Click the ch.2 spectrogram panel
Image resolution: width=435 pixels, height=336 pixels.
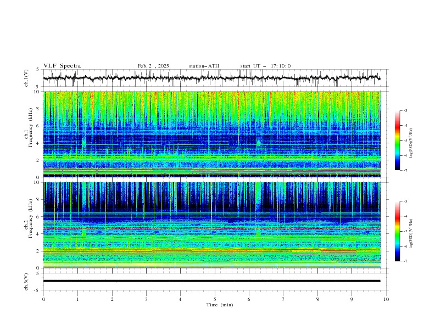[212, 225]
